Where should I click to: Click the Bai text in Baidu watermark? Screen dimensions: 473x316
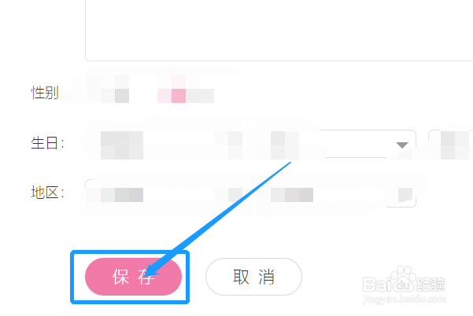click(x=377, y=285)
